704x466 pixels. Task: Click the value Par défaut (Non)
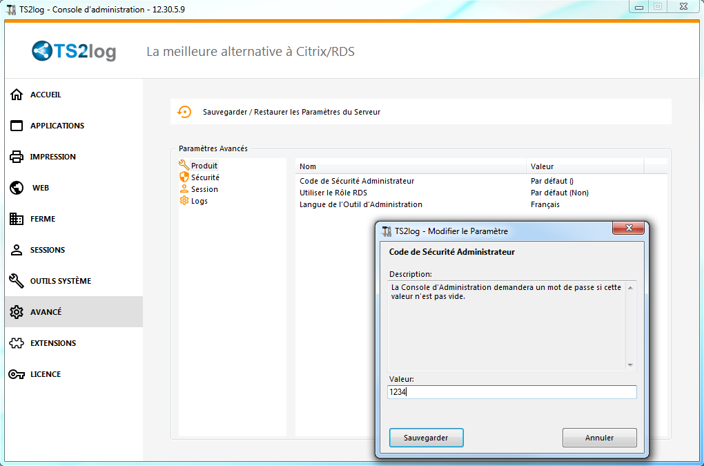click(x=560, y=193)
